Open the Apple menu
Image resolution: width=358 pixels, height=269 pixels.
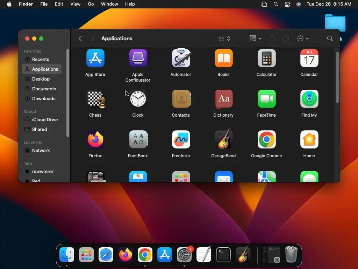click(x=9, y=4)
